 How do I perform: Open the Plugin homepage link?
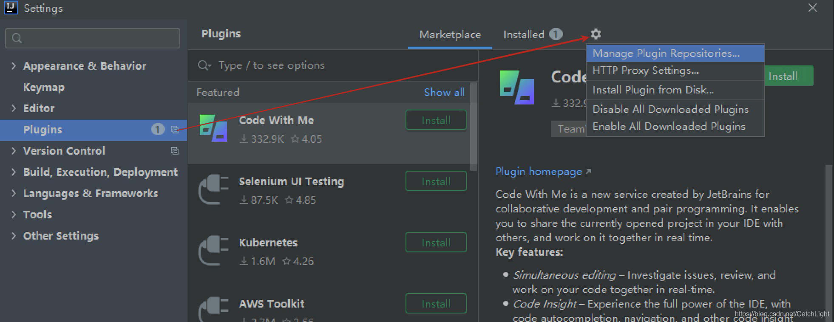pyautogui.click(x=543, y=172)
